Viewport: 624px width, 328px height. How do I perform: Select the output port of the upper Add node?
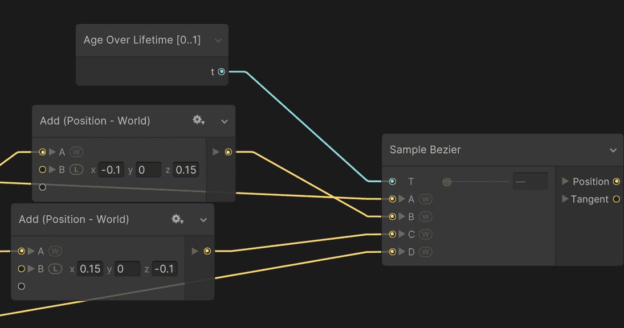(x=229, y=151)
